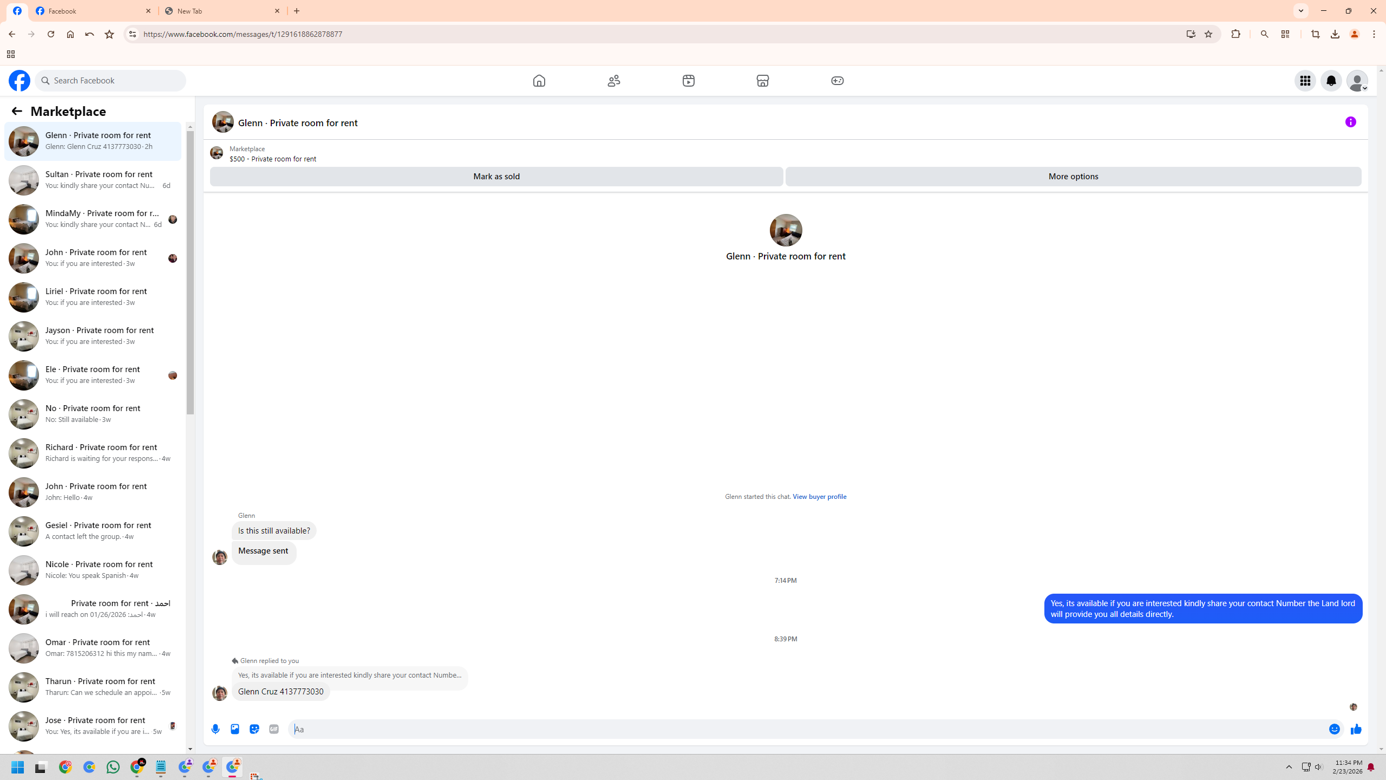Send a thumbs-up like
The width and height of the screenshot is (1386, 780).
pos(1356,729)
